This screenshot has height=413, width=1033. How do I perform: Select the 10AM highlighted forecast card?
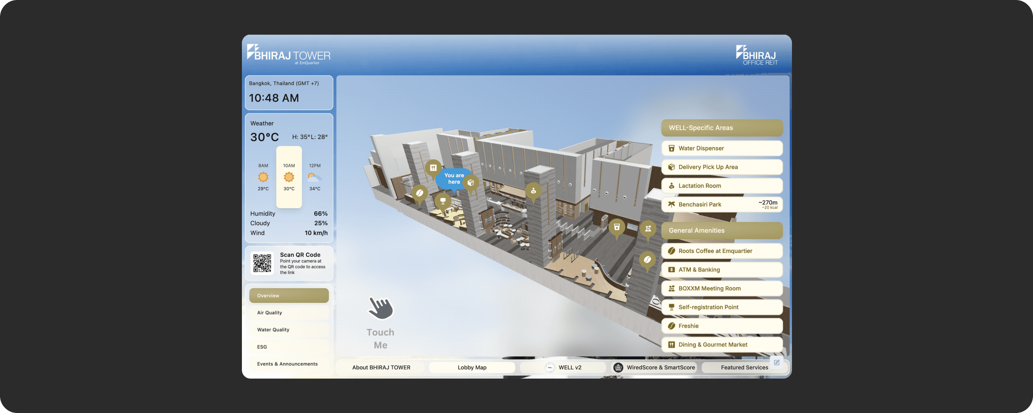tap(289, 177)
